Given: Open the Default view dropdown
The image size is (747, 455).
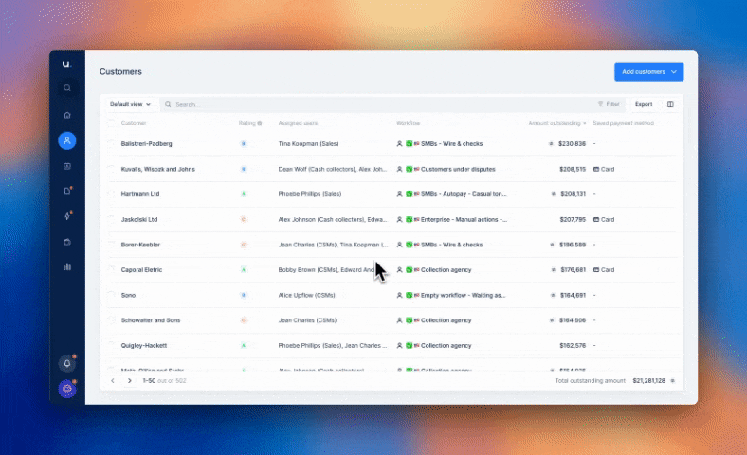Looking at the screenshot, I should point(130,104).
